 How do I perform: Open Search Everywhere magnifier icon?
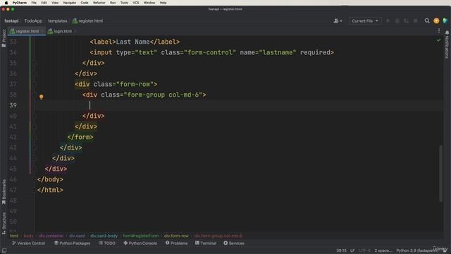[x=427, y=20]
